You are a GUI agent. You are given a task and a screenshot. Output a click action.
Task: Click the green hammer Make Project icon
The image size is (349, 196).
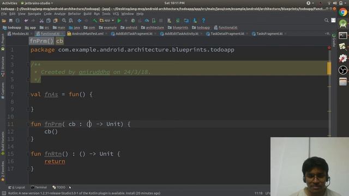pyautogui.click(x=95, y=21)
